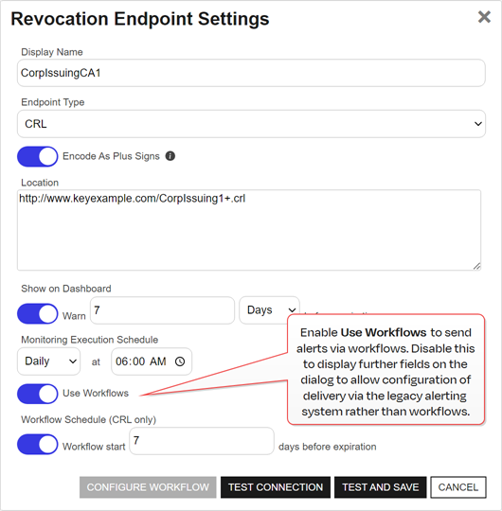Toggle Encode As Plus Signs switch
502x511 pixels.
pos(38,156)
